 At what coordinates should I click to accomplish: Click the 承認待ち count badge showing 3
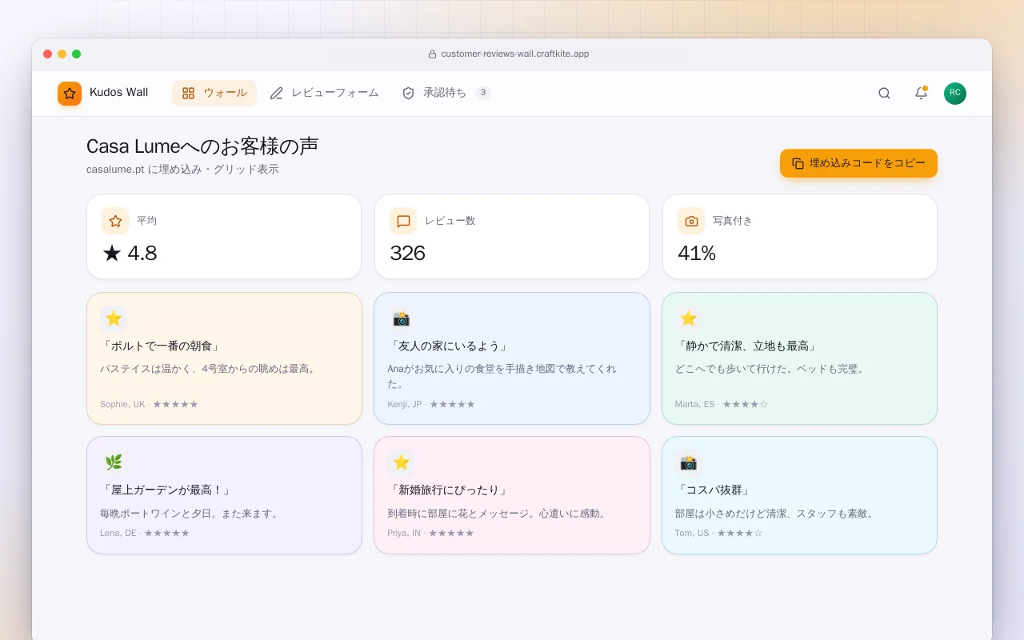[483, 94]
